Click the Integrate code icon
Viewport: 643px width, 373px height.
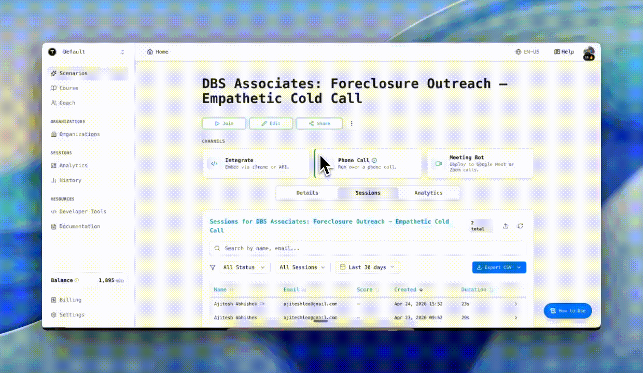[x=214, y=164]
